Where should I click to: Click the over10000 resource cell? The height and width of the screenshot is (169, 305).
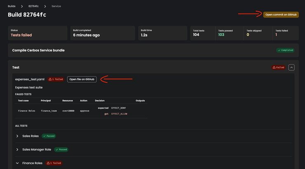68,111
